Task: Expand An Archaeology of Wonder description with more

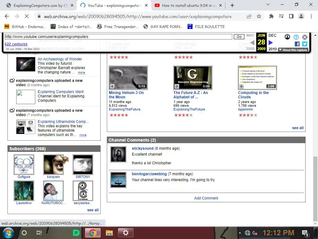Action: pos(82,73)
